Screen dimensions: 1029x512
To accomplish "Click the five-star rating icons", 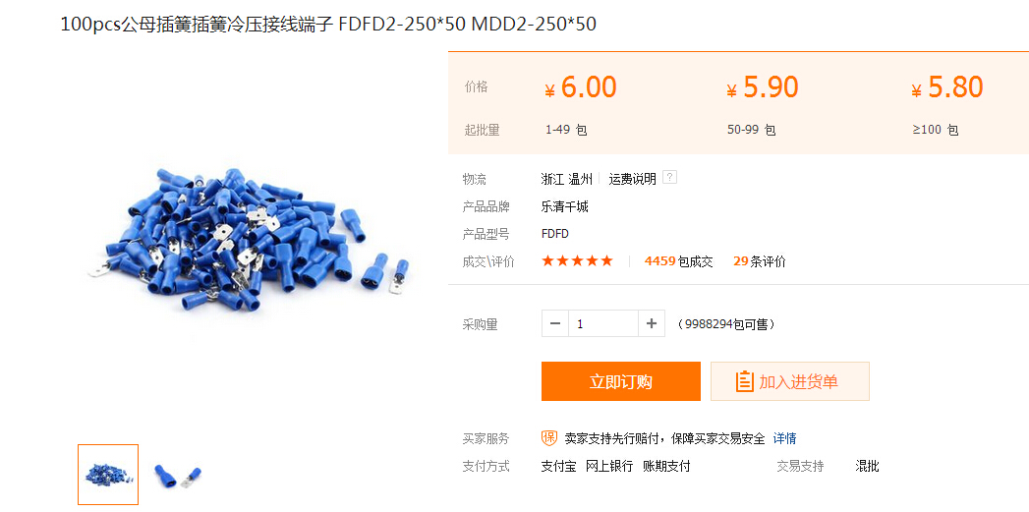I will pos(577,261).
